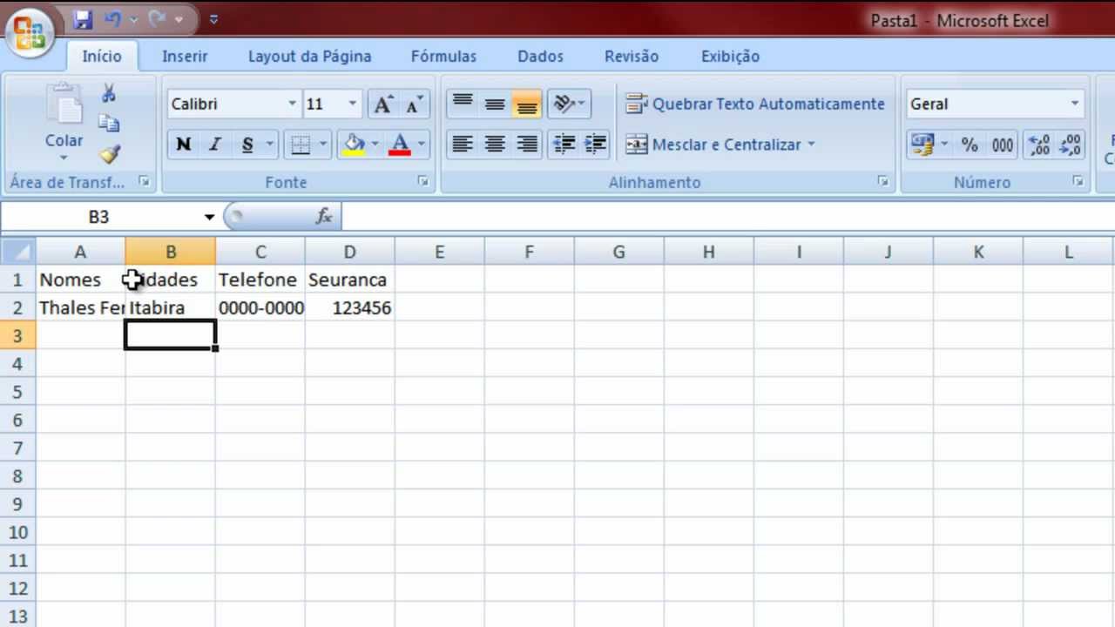Open the Número dialog launcher

pos(1078,182)
